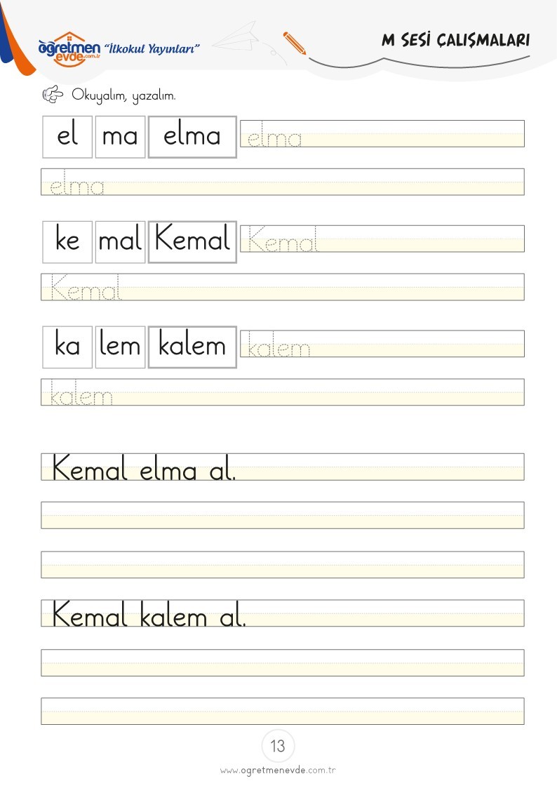557x788 pixels.
Task: Click the "M SESİ ÇALIŞMALARI" title
Action: pyautogui.click(x=455, y=40)
